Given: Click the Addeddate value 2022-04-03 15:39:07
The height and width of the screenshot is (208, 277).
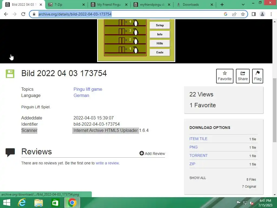Looking at the screenshot, I should [93, 118].
